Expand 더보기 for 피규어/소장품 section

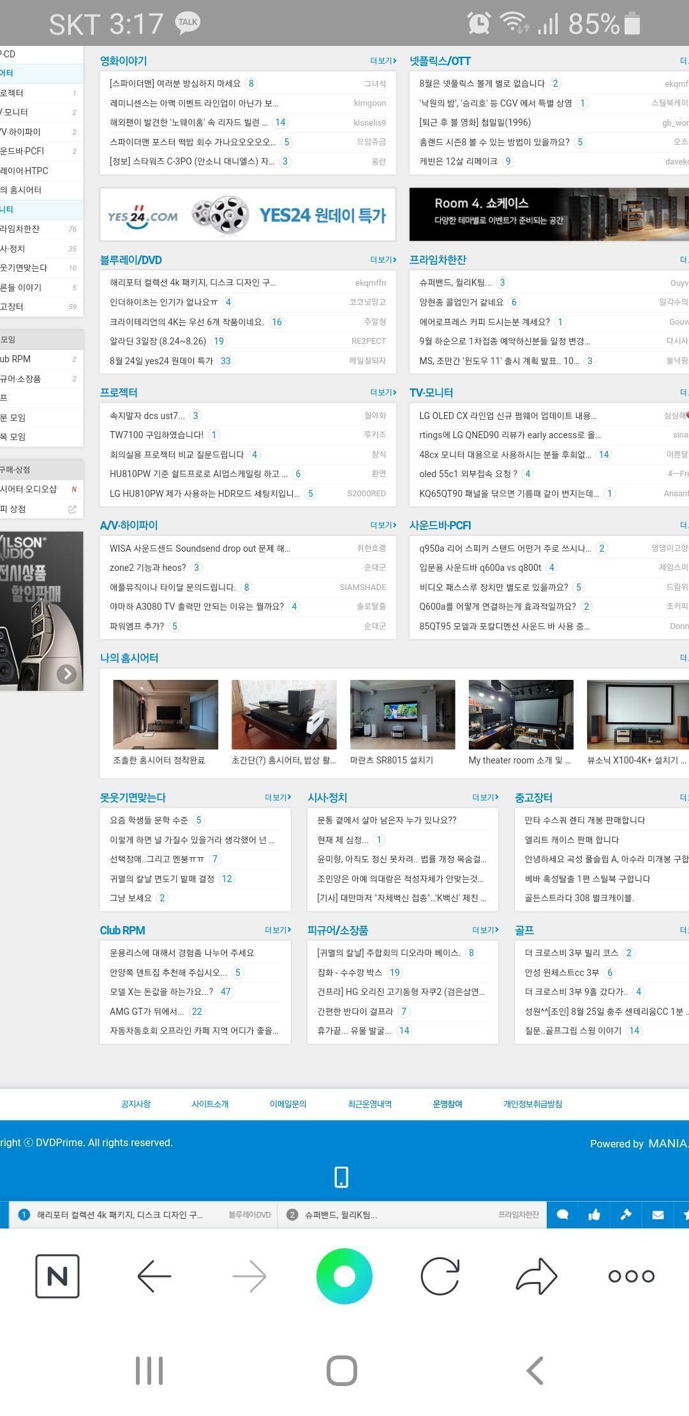pos(485,930)
